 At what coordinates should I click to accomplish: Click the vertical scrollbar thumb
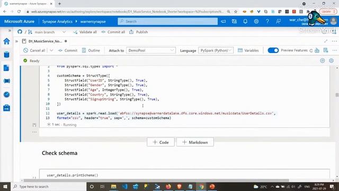point(337,95)
